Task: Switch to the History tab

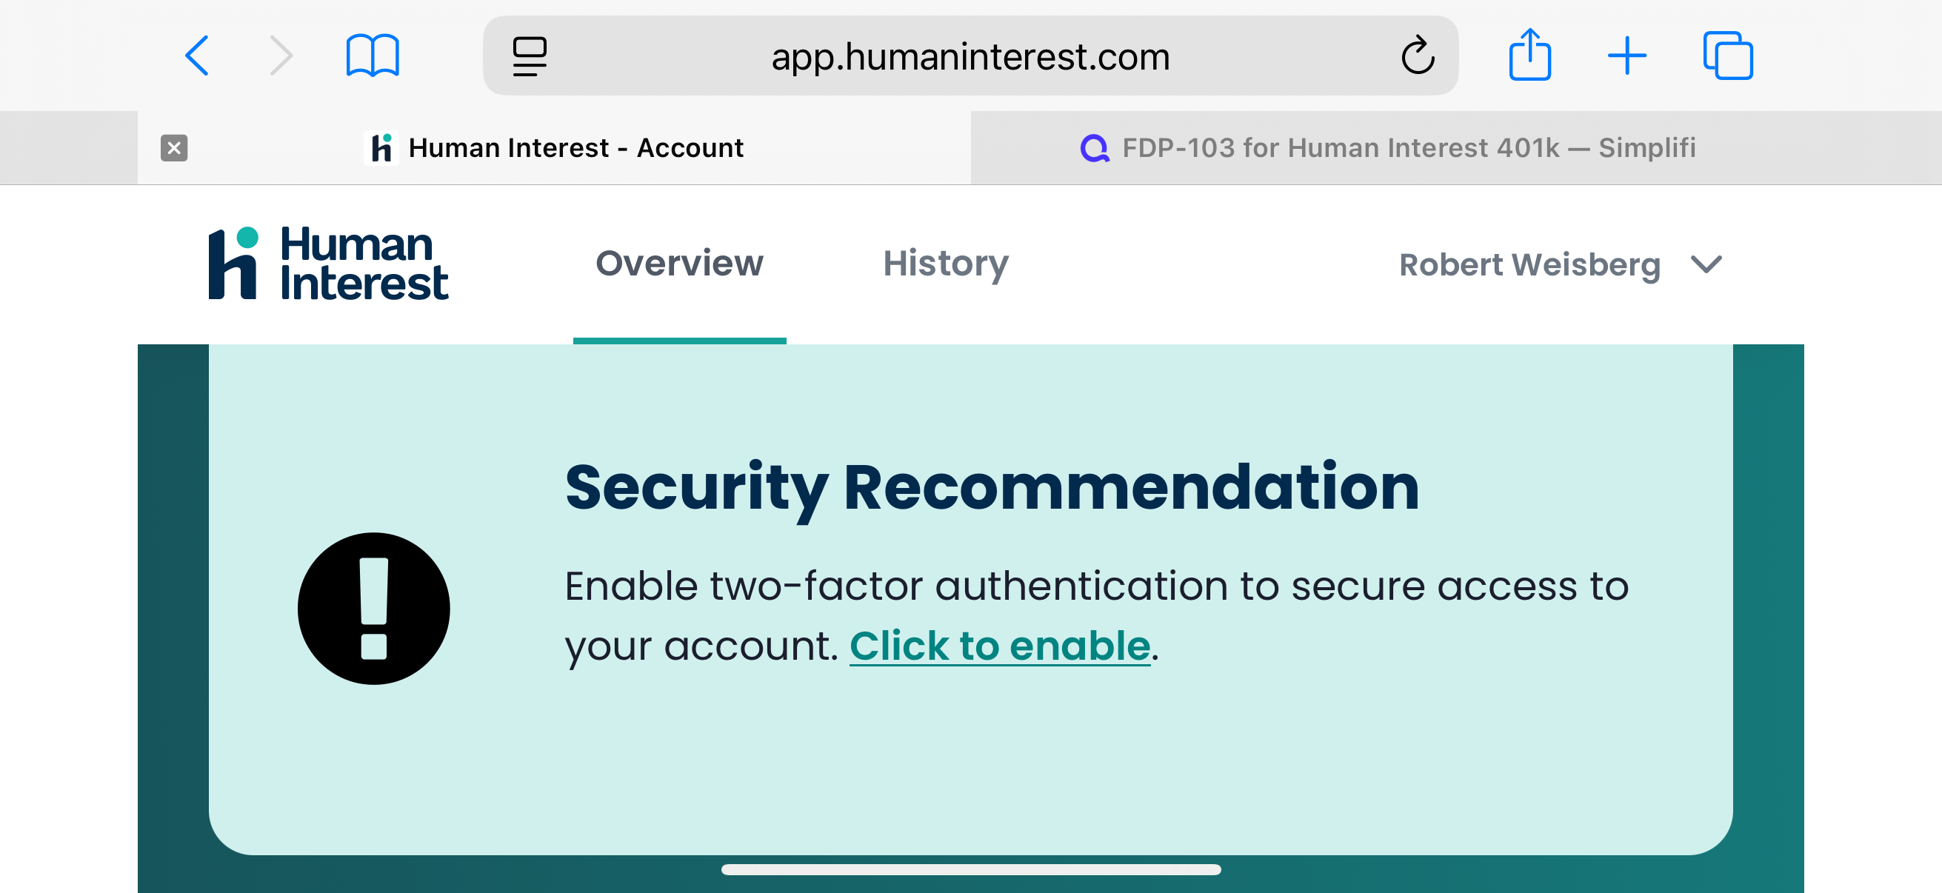Action: click(945, 264)
